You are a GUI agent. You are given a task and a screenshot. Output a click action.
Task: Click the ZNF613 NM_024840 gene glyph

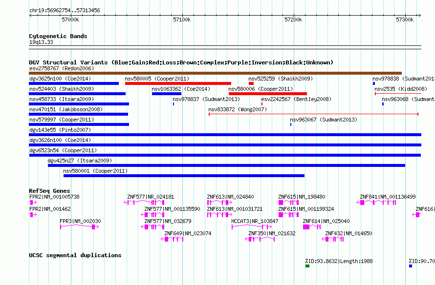220,203
